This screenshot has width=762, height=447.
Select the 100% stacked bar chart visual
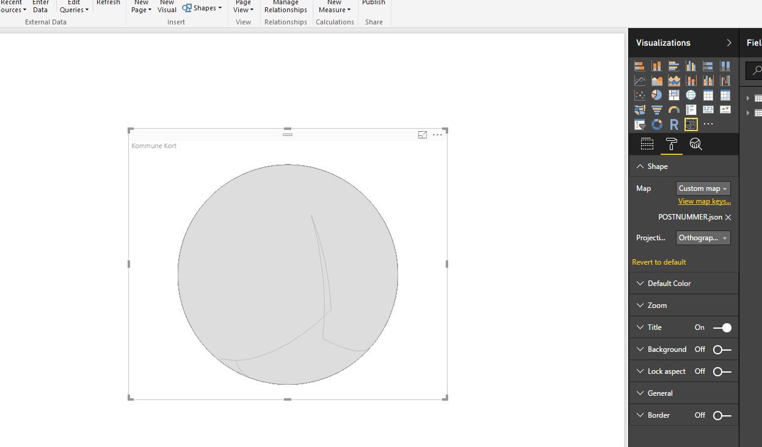tap(708, 66)
